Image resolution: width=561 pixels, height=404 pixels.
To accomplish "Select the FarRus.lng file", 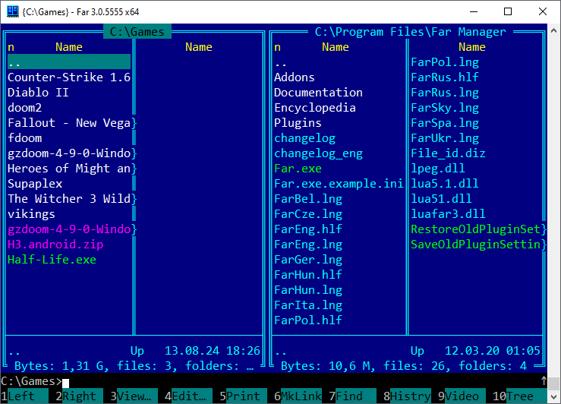I will tap(445, 93).
